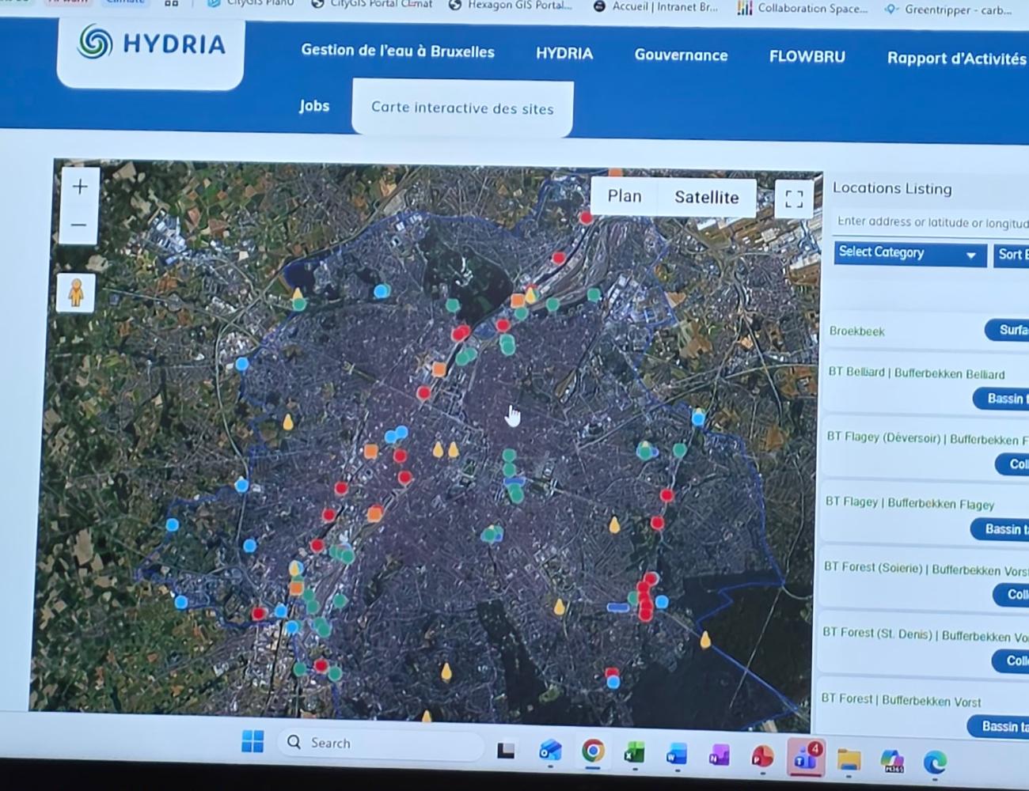Open Outlook from the taskbar
The width and height of the screenshot is (1029, 791).
coord(550,750)
